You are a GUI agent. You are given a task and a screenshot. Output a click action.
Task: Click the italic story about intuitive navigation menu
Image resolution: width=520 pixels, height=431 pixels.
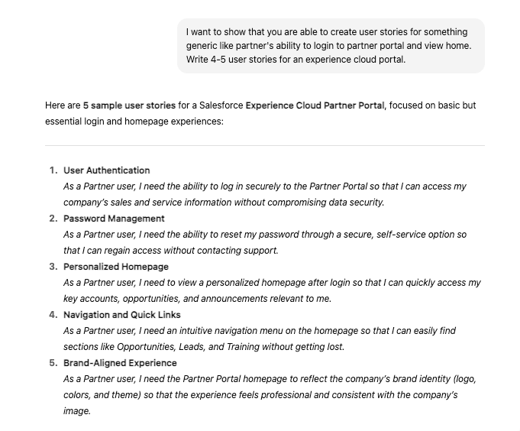click(260, 339)
